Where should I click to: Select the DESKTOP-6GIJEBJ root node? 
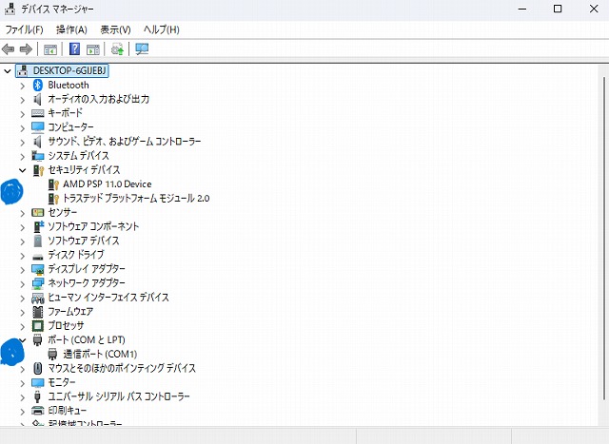tap(70, 70)
